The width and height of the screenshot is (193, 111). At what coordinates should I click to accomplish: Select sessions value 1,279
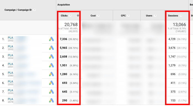coord(172,65)
